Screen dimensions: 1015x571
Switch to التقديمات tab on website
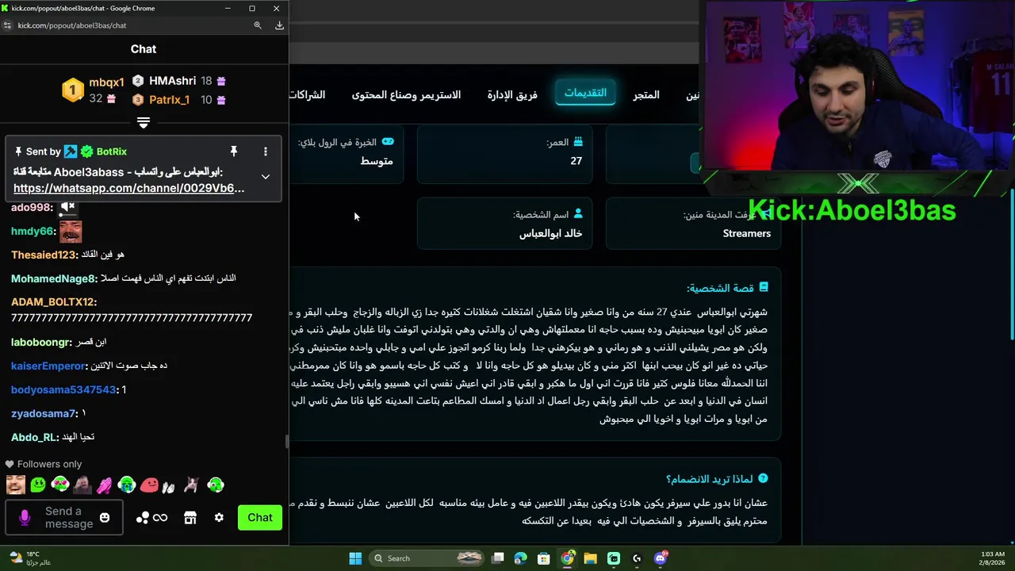click(585, 93)
